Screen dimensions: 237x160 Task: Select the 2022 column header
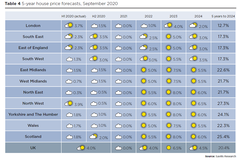pyautogui.click(x=149, y=16)
